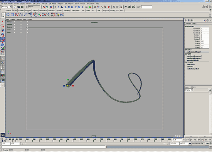Toggle the lock current selection icon
Screen dimensions: 212x152
[x=86, y=7]
